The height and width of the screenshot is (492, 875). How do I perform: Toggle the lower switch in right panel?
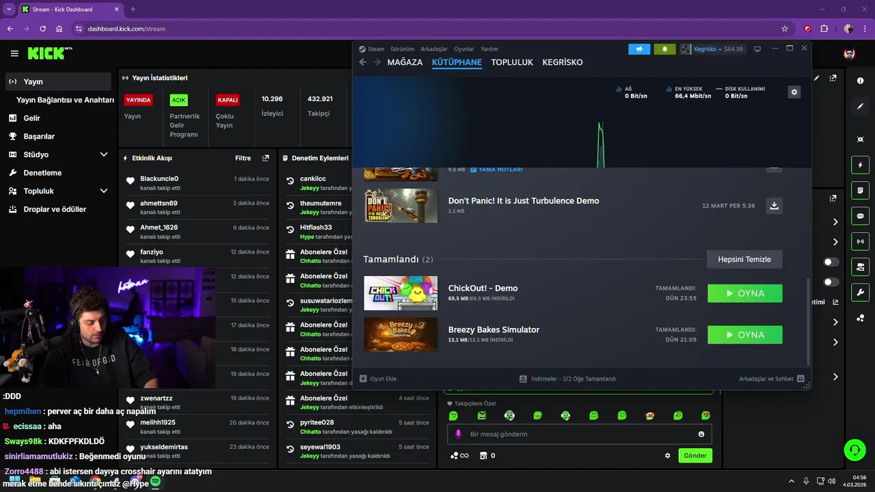click(831, 282)
